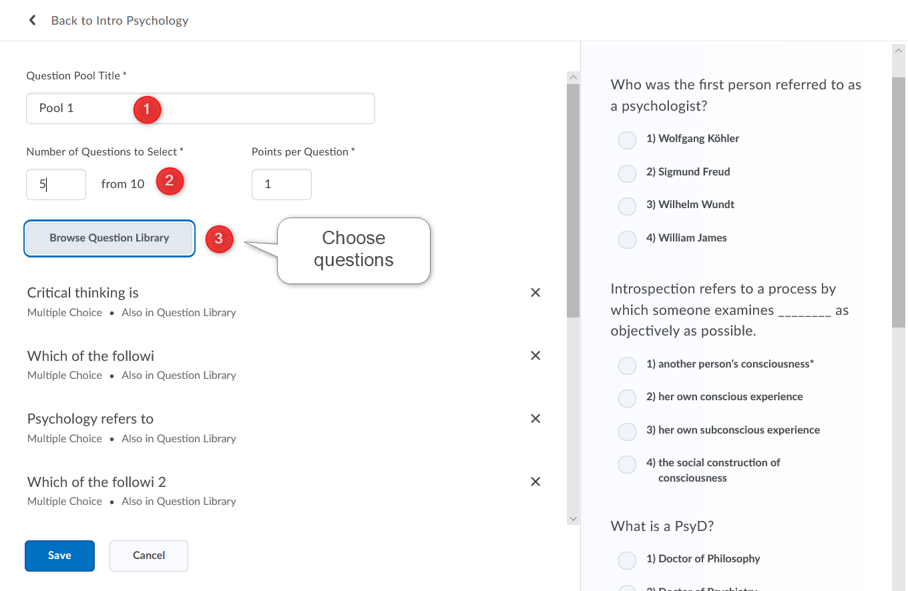Click the back chevron arrow icon
Image resolution: width=908 pixels, height=591 pixels.
(32, 21)
